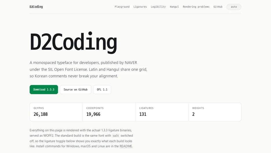Toggle the auto theme switch

pos(234,7)
